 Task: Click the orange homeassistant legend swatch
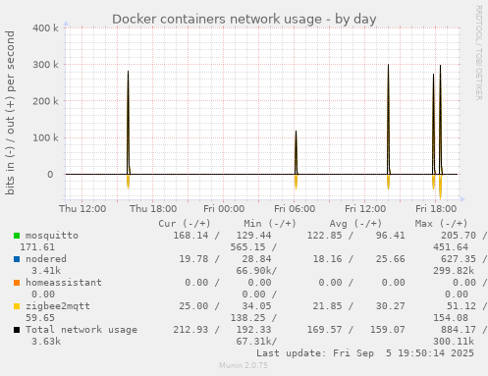click(17, 283)
